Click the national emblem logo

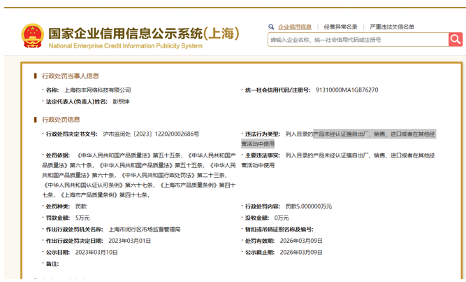(32, 36)
